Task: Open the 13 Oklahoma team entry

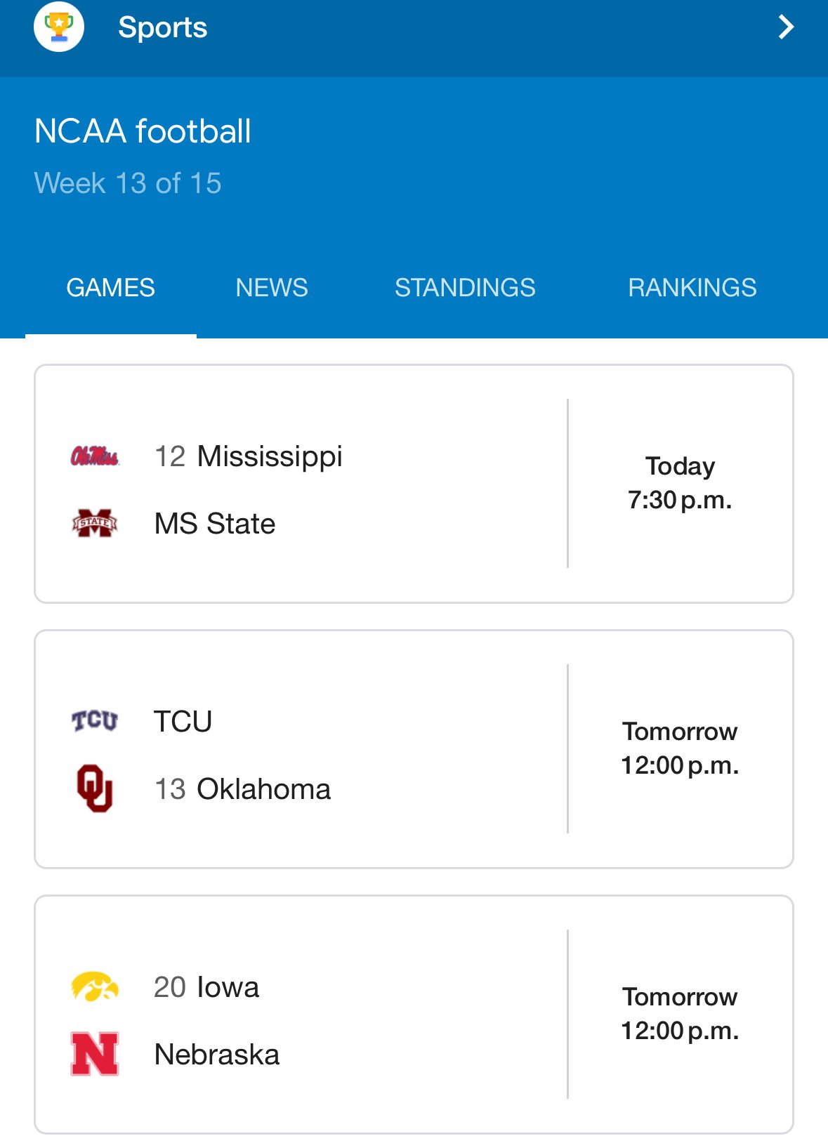Action: pyautogui.click(x=242, y=789)
